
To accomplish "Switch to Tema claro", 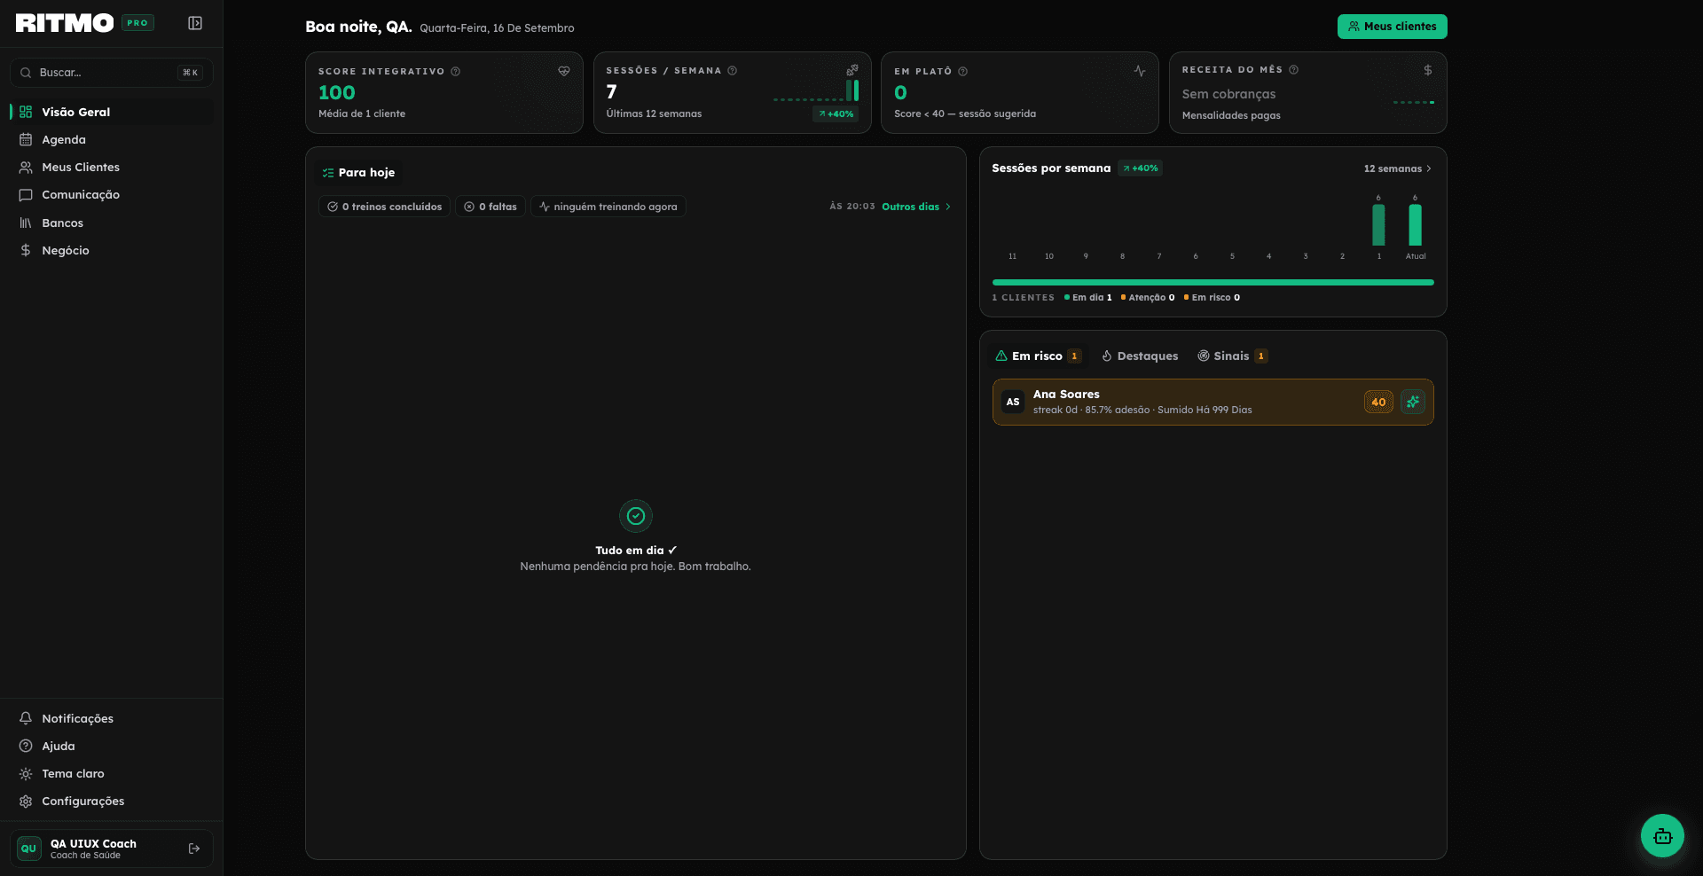I will pos(112,774).
